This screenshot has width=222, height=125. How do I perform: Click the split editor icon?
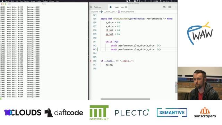(x=170, y=7)
